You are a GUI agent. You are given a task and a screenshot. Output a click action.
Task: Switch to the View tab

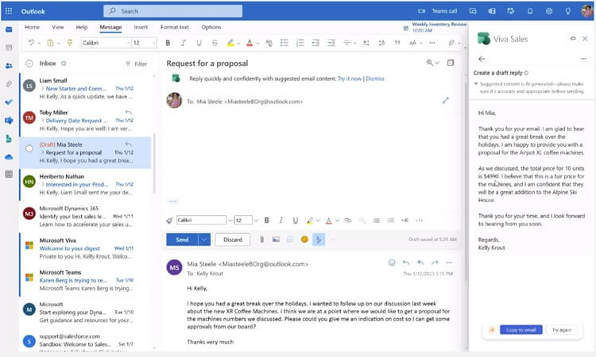coord(58,27)
